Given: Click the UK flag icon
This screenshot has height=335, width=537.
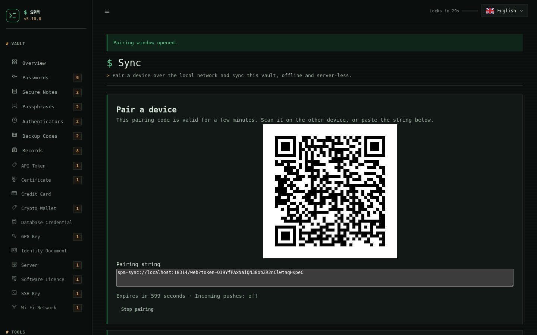Looking at the screenshot, I should [490, 11].
